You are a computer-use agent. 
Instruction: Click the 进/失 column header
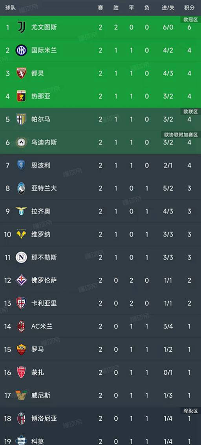pos(168,8)
